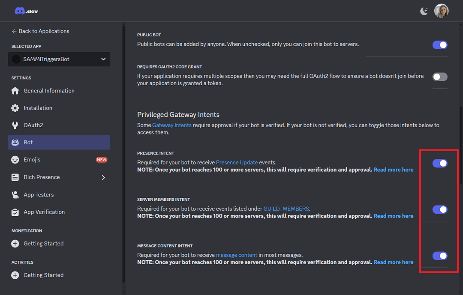The image size is (463, 295).
Task: Open the Emojis page
Action: tap(59, 160)
